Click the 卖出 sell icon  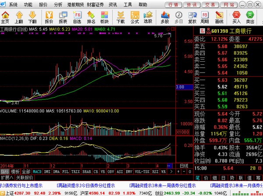(250, 17)
